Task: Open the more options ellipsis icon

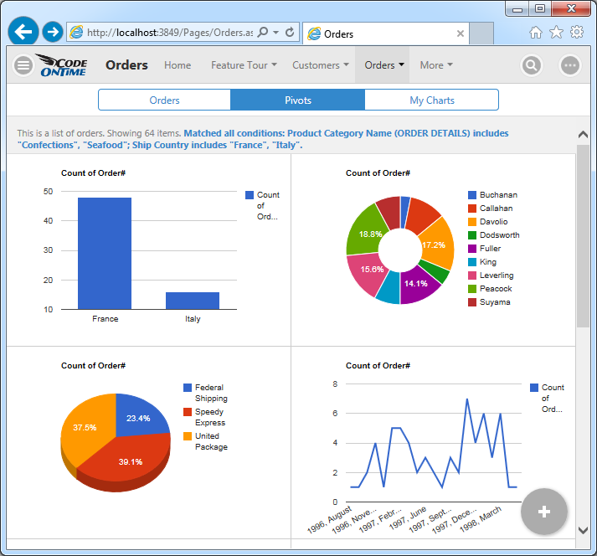Action: coord(570,65)
